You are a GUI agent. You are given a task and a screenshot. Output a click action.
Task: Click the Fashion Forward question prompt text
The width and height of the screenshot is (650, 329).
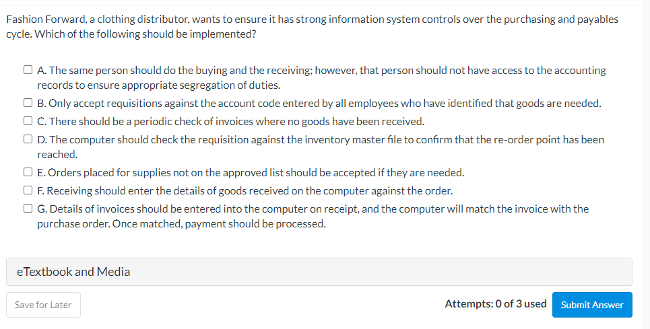pyautogui.click(x=312, y=26)
